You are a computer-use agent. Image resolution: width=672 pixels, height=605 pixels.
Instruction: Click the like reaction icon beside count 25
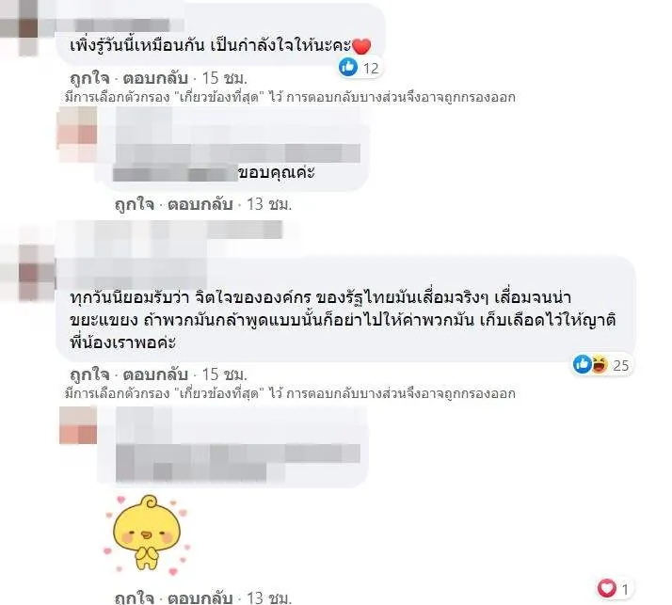pyautogui.click(x=583, y=365)
